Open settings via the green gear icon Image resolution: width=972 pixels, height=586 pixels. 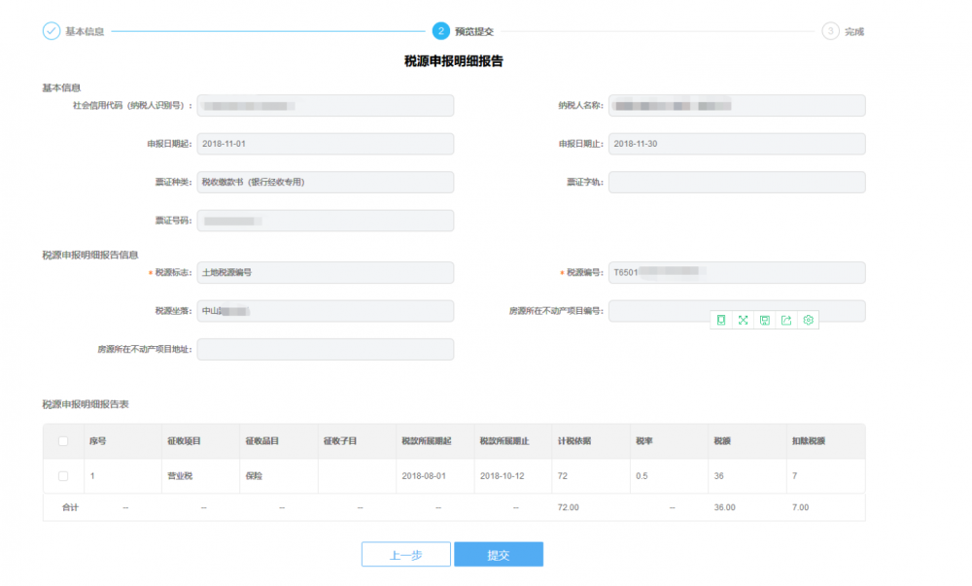point(808,320)
